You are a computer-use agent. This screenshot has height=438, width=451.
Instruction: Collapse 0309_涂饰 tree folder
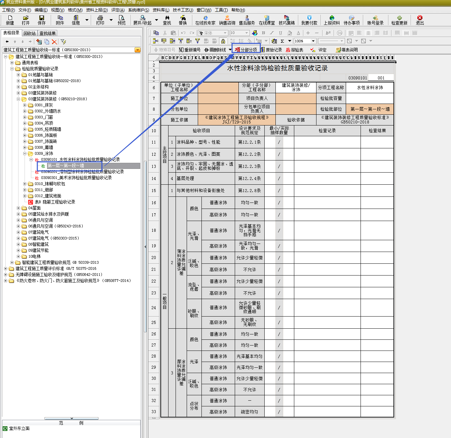[x=25, y=153]
